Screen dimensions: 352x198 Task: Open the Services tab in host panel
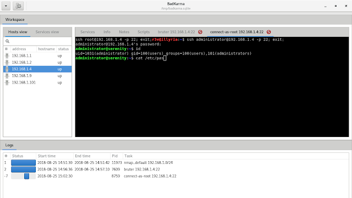[x=87, y=32]
